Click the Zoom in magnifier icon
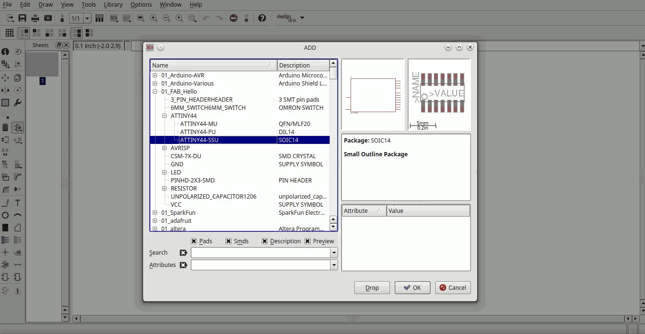 point(154,18)
